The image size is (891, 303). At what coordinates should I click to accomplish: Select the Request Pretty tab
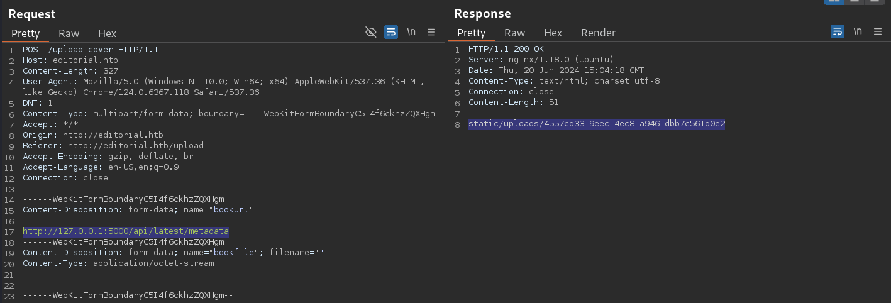(x=25, y=33)
